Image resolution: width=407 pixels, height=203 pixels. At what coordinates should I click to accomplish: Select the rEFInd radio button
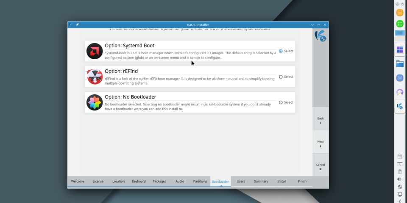[x=281, y=77]
